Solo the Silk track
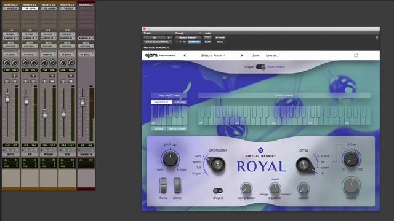This screenshot has height=221, width=394. click(63, 82)
